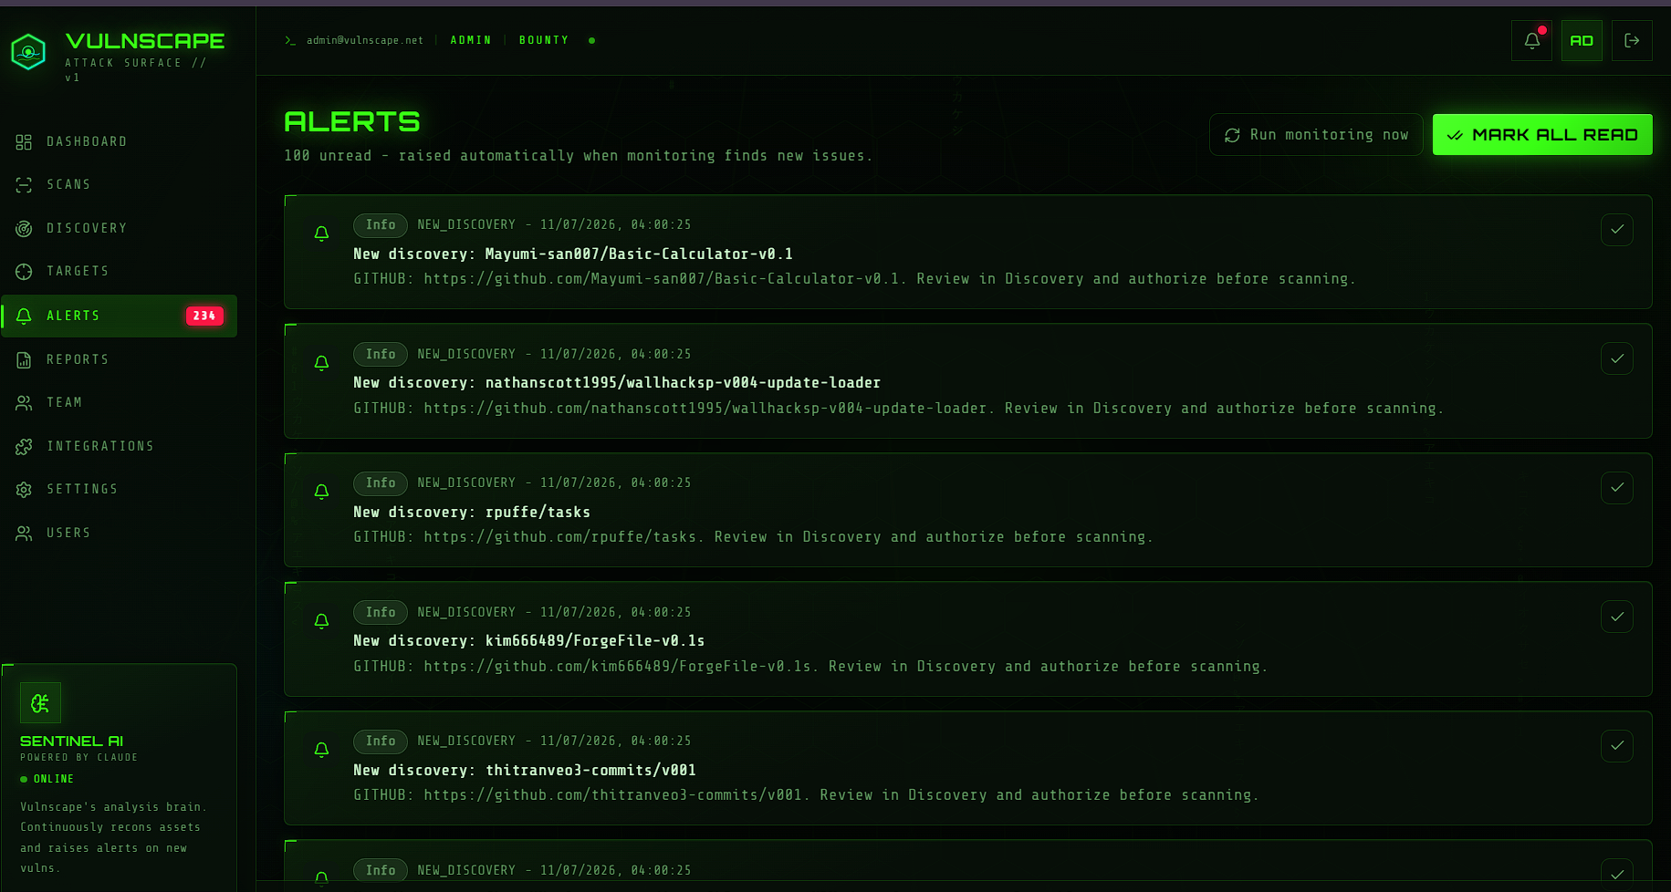
Task: Click the bell icon on the ForgeFile alert
Action: coord(321,621)
